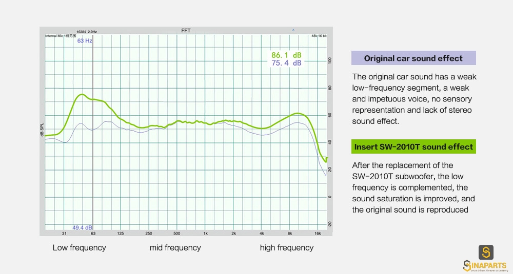Viewport: 513px width, 274px height.
Task: Click the 500 Hz axis tick label
Action: pyautogui.click(x=176, y=234)
